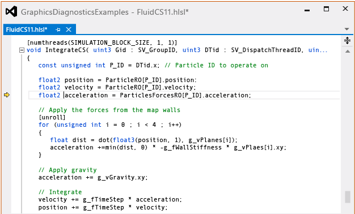Image resolution: width=355 pixels, height=214 pixels.
Task: Click g_fWallStiffness in the code
Action: coord(192,147)
